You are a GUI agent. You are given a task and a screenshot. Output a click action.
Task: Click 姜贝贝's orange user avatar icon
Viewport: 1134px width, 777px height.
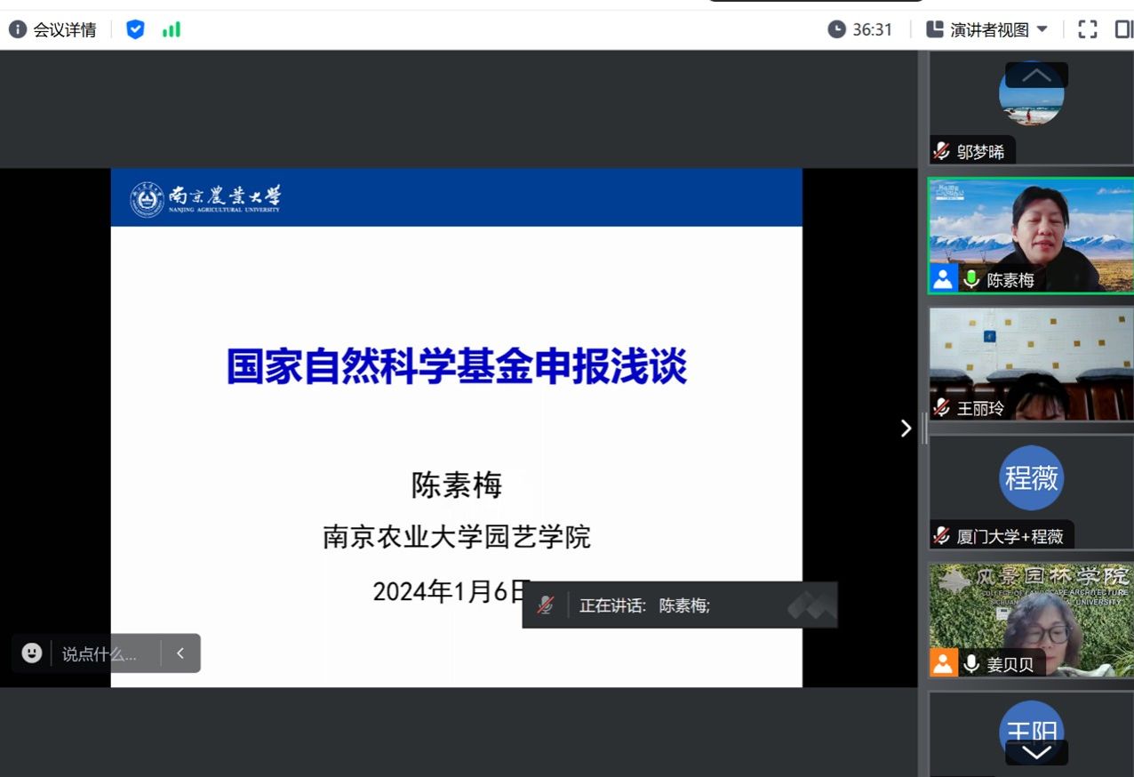(x=943, y=663)
